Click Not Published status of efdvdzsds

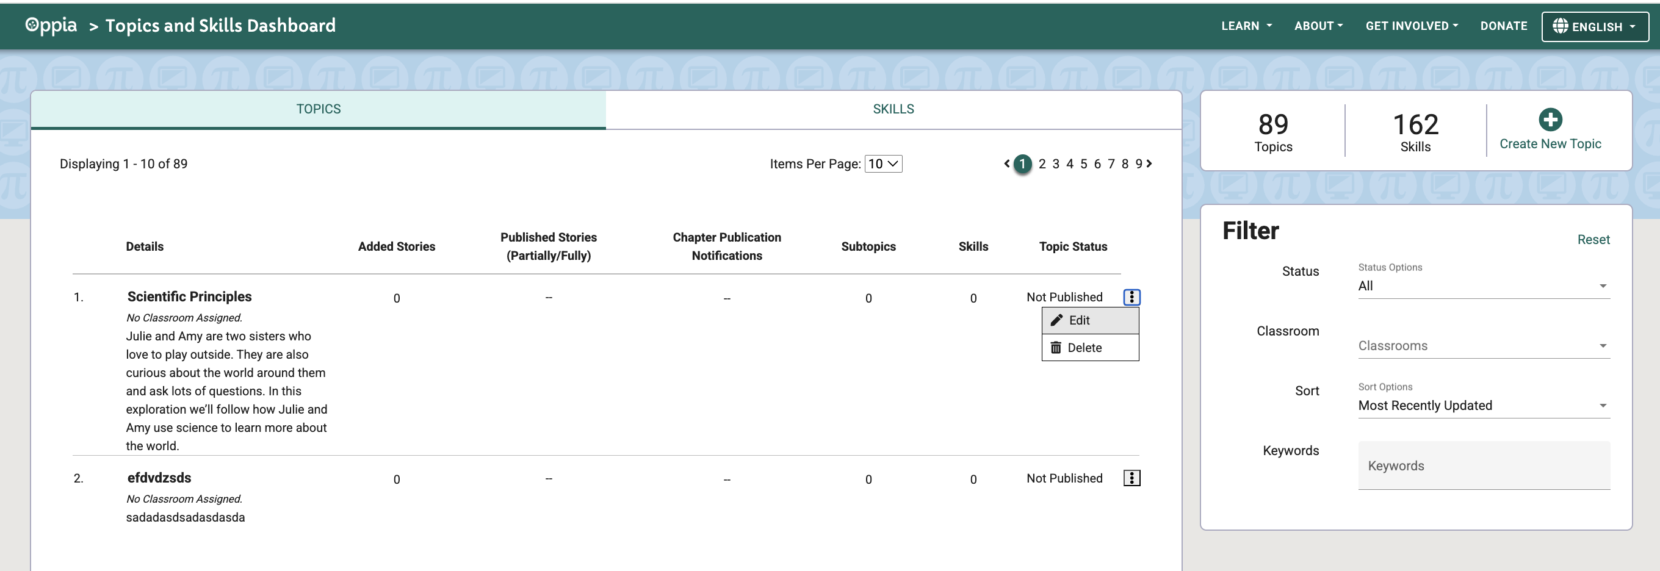1064,478
